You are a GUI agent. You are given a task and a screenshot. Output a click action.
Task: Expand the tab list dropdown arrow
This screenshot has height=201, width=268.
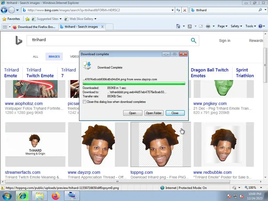(x=10, y=27)
